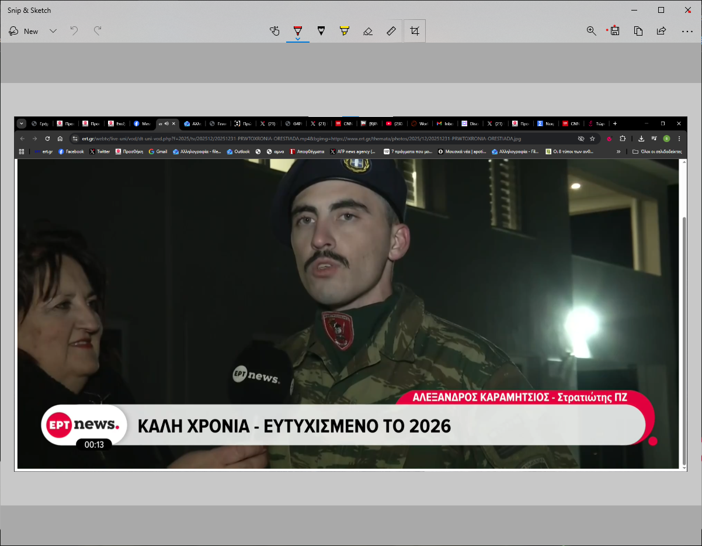Open the Ballpoint pen options chevron
Viewport: 702px width, 546px height.
click(x=298, y=39)
